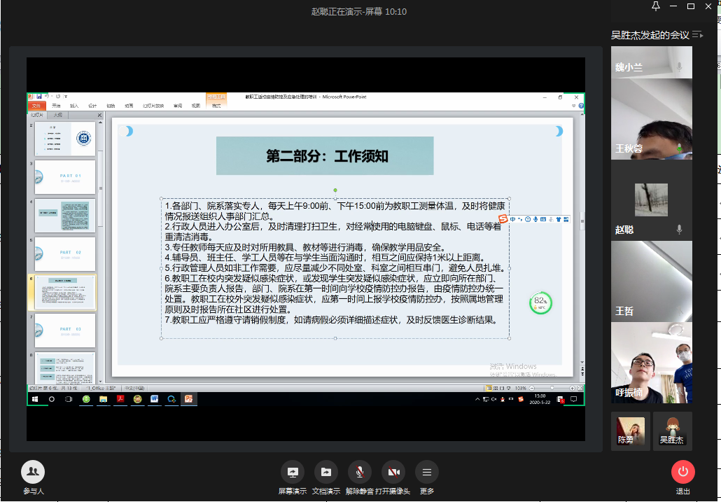Select 陈勇 participant avatar
The image size is (721, 502).
[631, 430]
